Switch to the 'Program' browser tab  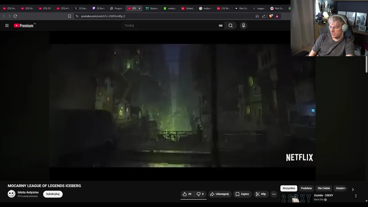point(116,8)
